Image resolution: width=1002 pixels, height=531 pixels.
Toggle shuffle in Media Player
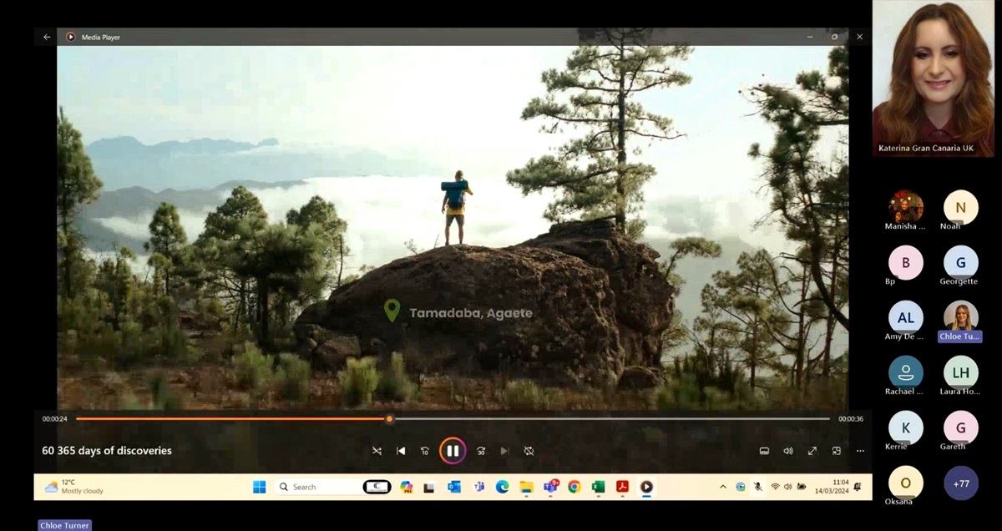click(x=377, y=451)
